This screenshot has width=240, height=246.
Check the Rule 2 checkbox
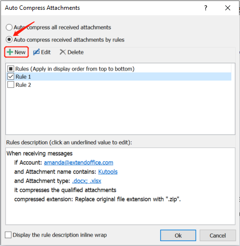pyautogui.click(x=11, y=85)
